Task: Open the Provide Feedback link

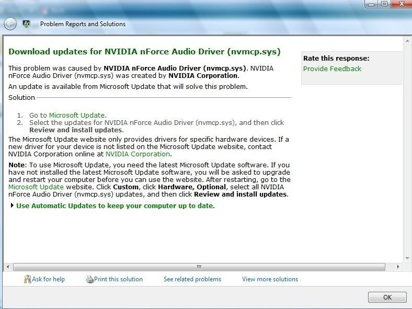Action: click(x=332, y=69)
